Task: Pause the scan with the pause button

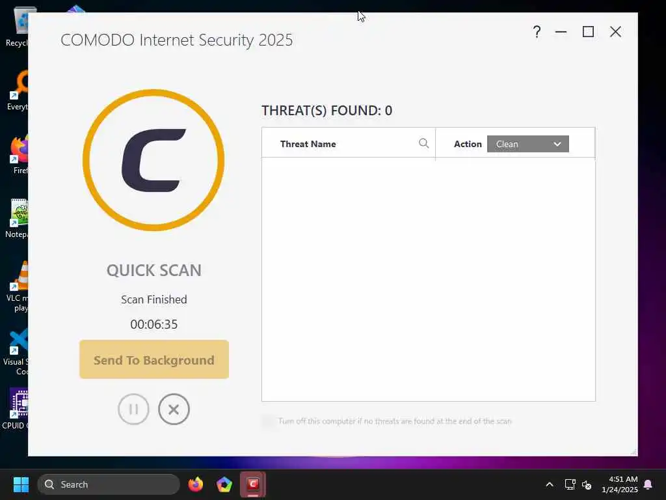Action: [133, 409]
